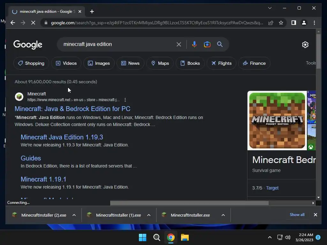Filter results by Finance
Screen dimensions: 327x245
tap(254, 63)
